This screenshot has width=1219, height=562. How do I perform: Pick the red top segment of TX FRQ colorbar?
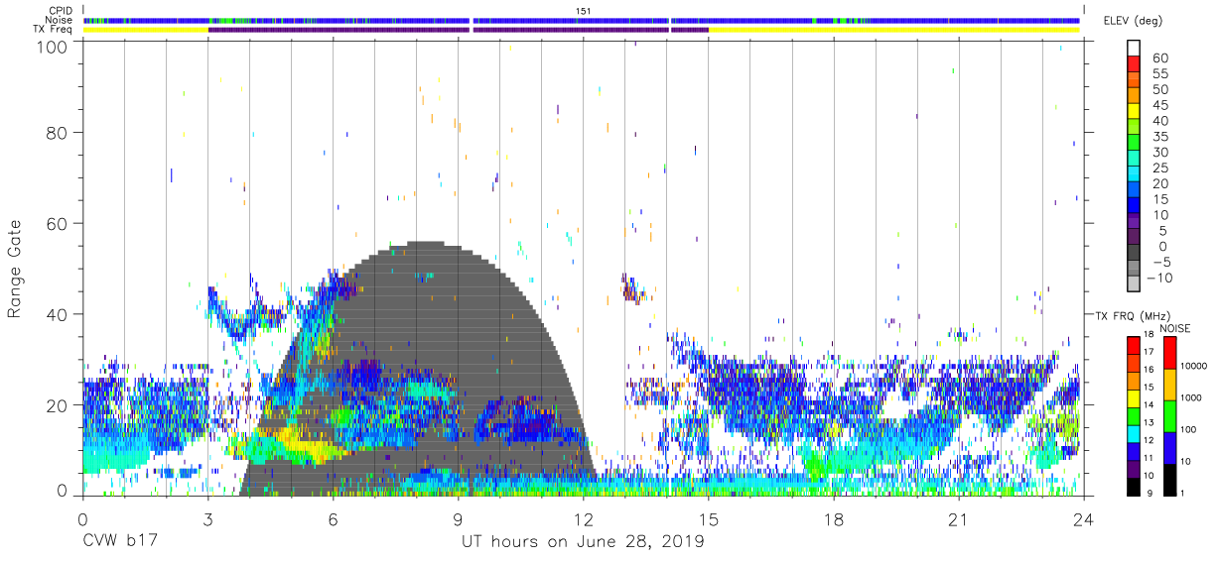[x=1134, y=345]
